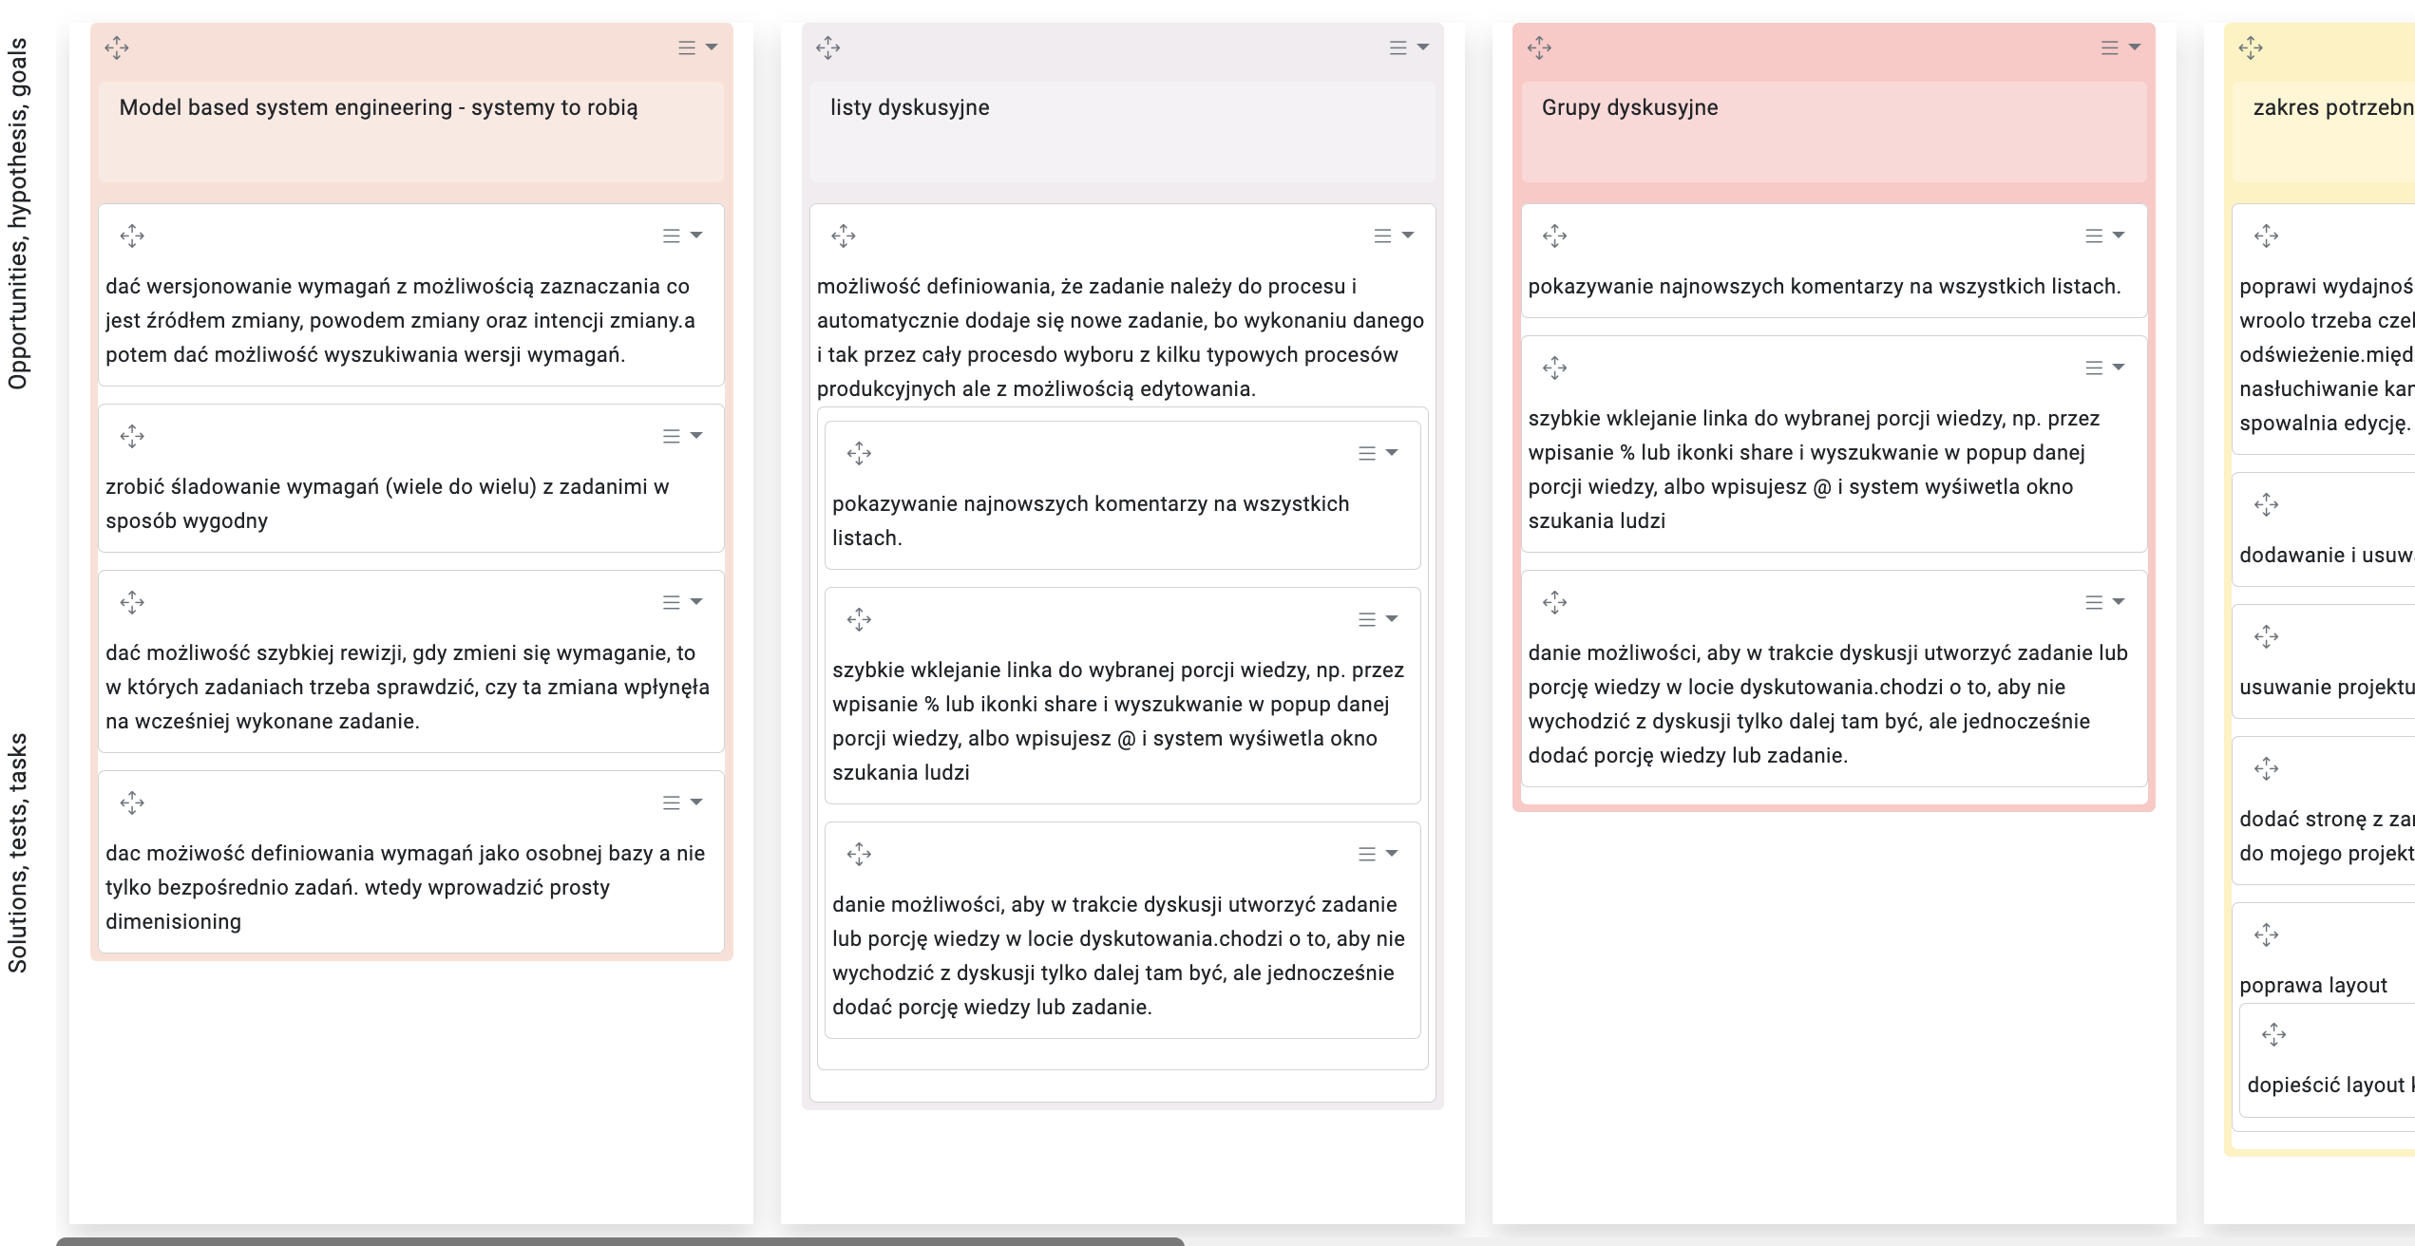The height and width of the screenshot is (1246, 2415).
Task: Open menu dropdown of Grupy dyskusyjne column
Action: 2120,47
